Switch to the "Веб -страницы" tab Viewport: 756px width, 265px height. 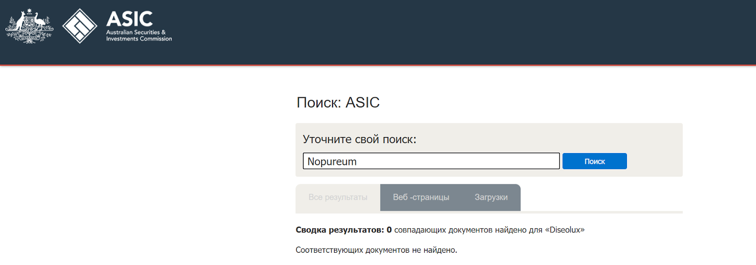coord(421,197)
